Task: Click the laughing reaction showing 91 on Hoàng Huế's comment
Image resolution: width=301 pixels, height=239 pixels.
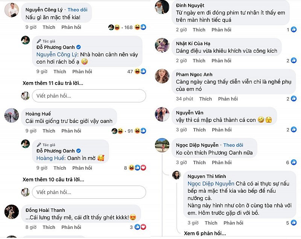Action: (120, 130)
